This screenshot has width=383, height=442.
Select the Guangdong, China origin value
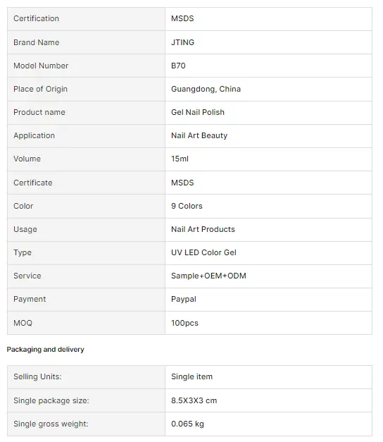pos(206,89)
